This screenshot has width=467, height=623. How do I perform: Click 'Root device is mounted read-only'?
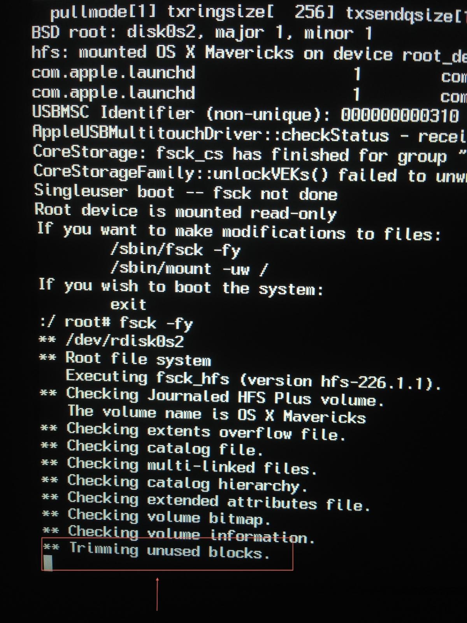(186, 212)
